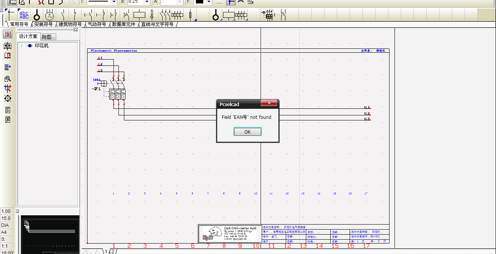Click the overview thumbnail preview window
Image resolution: width=496 pixels, height=254 pixels.
click(x=50, y=235)
